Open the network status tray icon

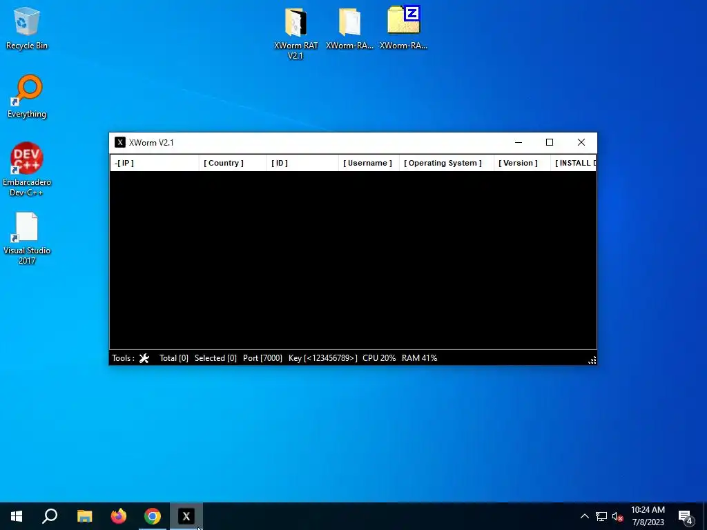point(601,516)
